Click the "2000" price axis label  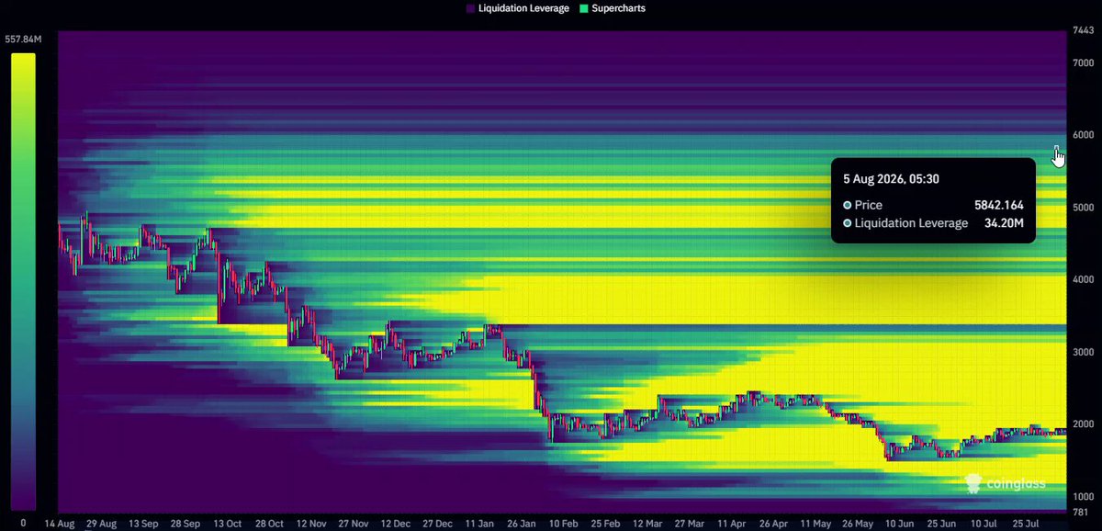click(x=1085, y=424)
